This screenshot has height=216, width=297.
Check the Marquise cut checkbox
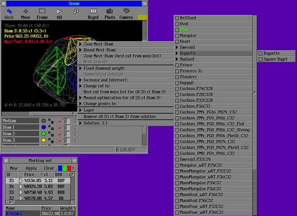coord(177,36)
